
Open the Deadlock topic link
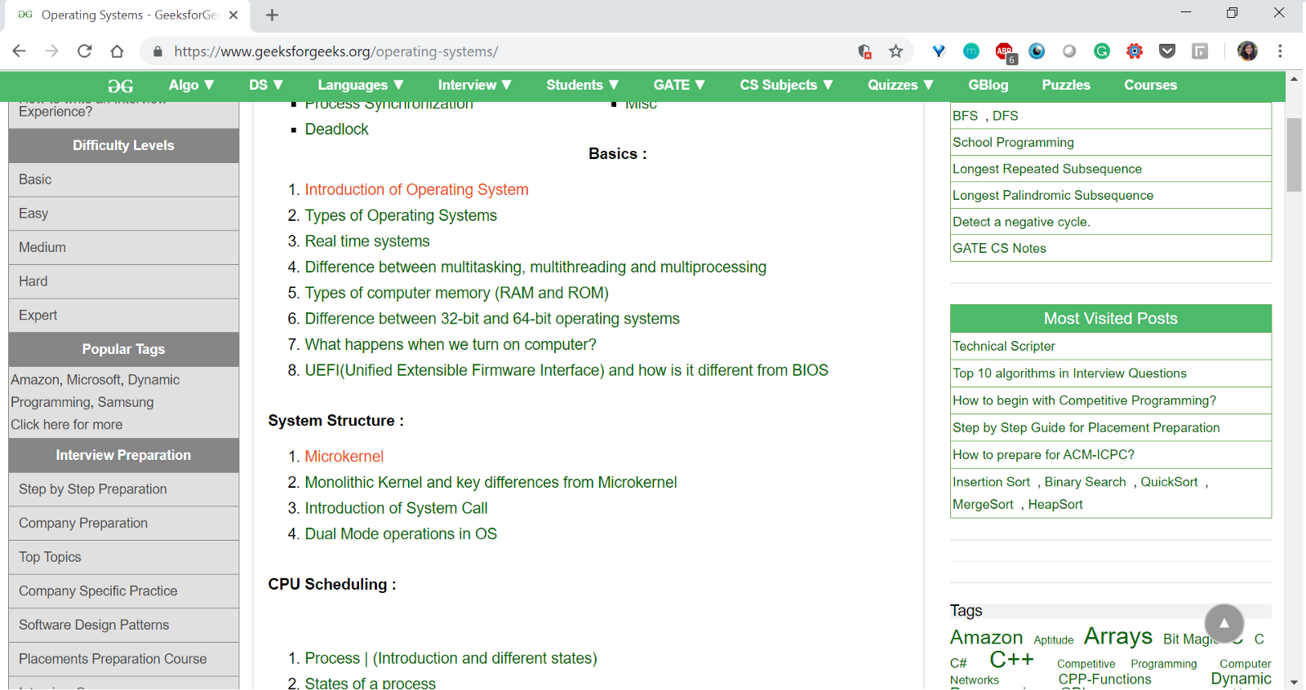pyautogui.click(x=336, y=129)
